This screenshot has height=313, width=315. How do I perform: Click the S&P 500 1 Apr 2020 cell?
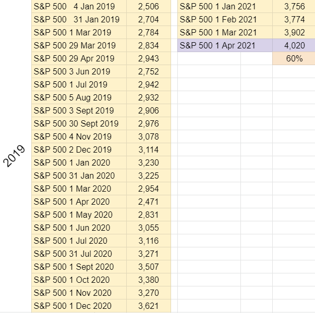click(x=79, y=202)
